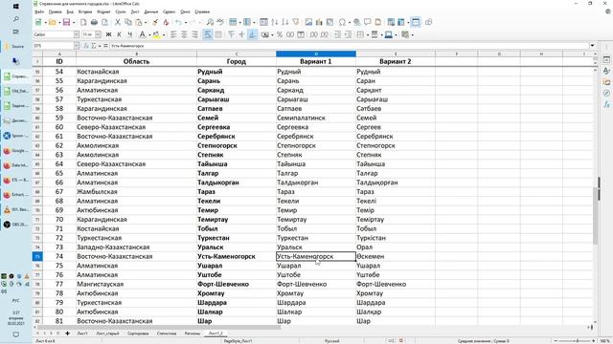Toggle align left button

(173, 34)
